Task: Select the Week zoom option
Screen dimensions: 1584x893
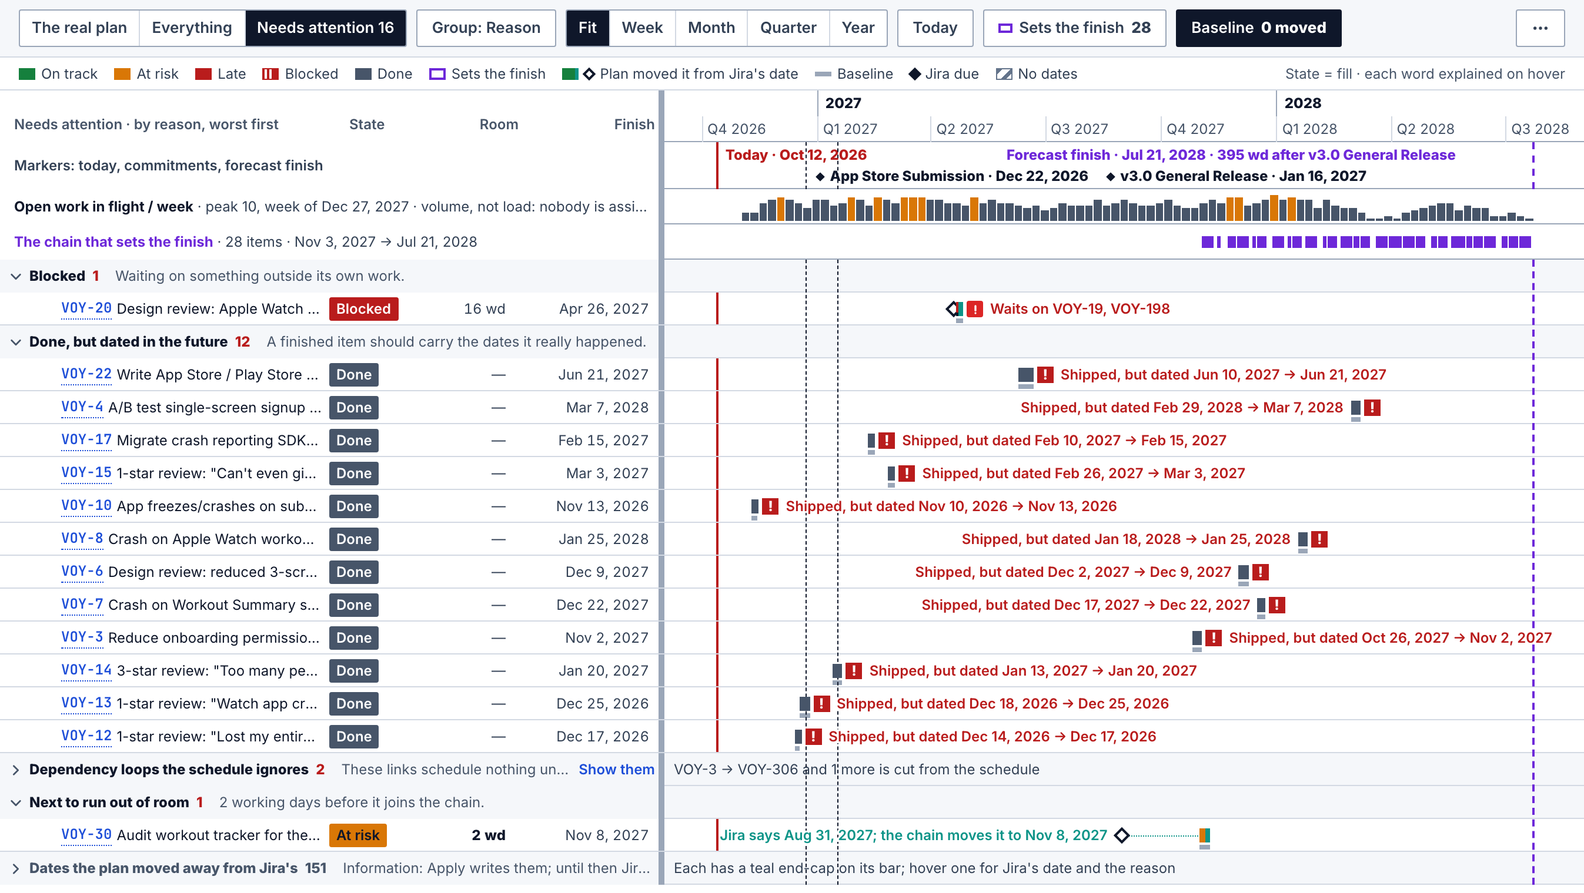Action: click(642, 28)
